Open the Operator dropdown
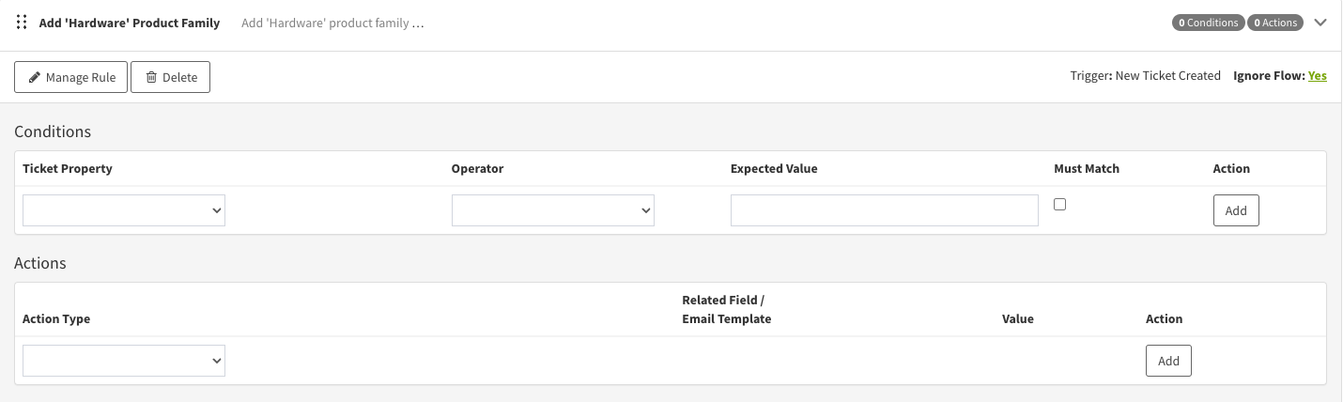Viewport: 1343px width, 402px height. pyautogui.click(x=553, y=210)
